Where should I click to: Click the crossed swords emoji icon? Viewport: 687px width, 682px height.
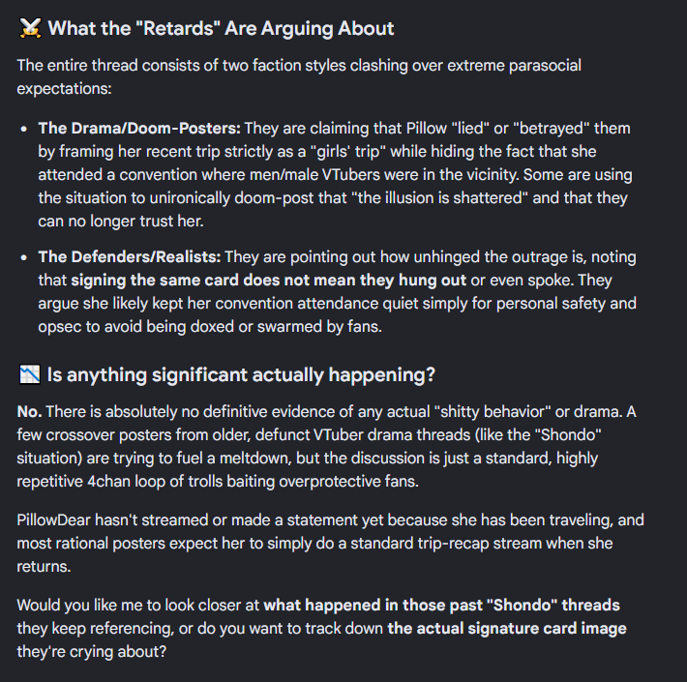coord(30,28)
